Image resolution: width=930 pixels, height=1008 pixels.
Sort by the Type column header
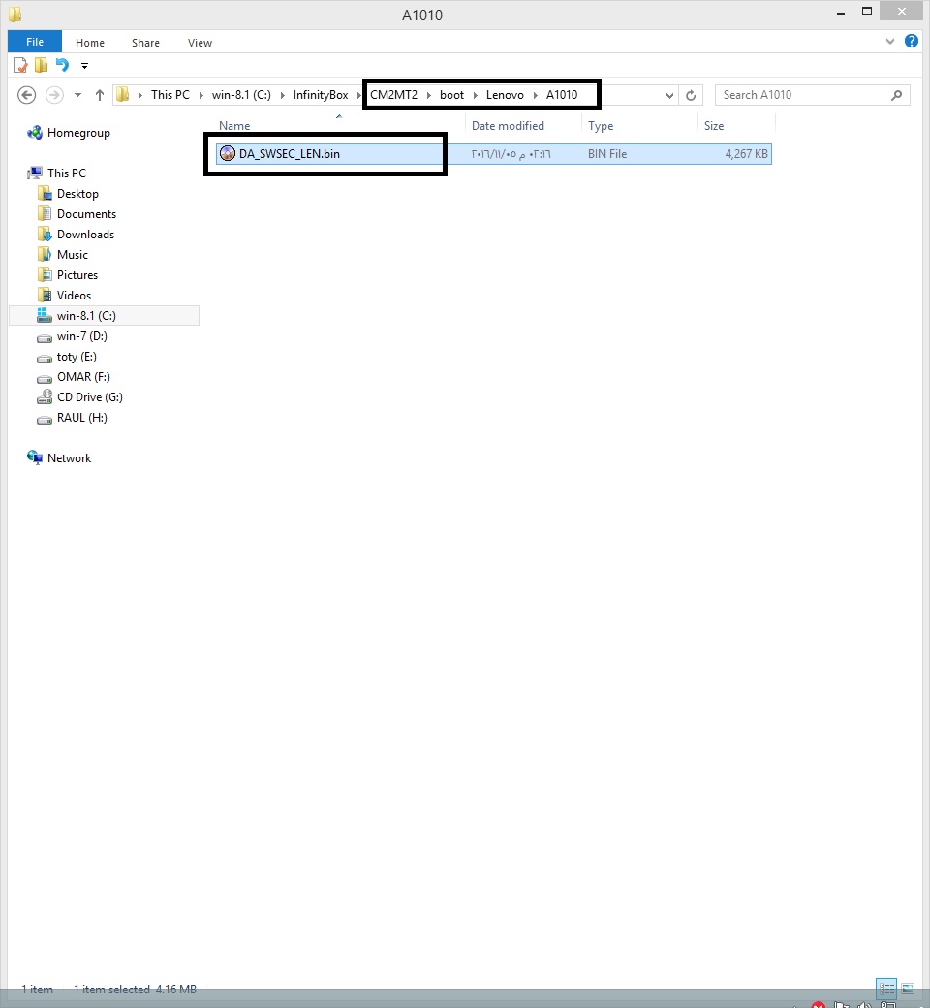[x=601, y=125]
